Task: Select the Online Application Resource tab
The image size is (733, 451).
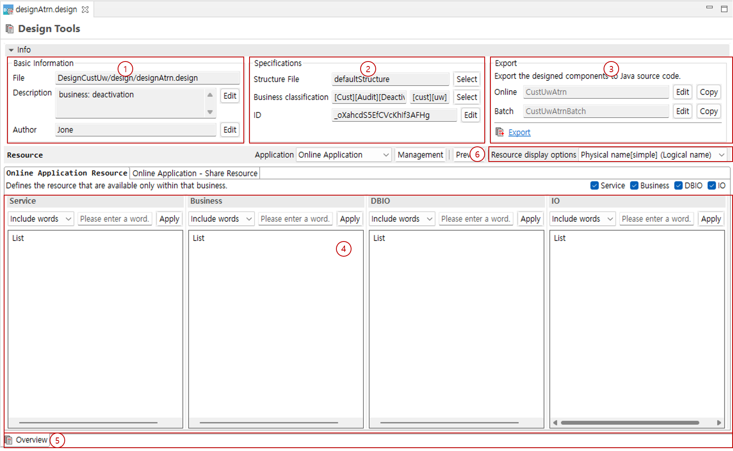Action: 66,173
